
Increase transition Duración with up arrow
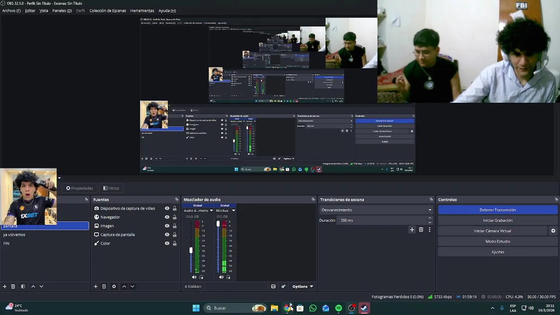[x=430, y=218]
